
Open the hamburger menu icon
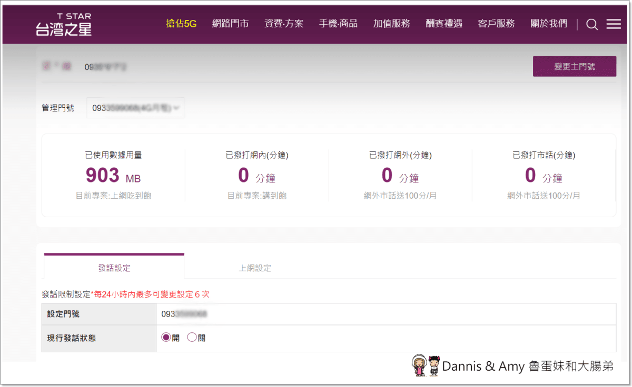pos(614,24)
